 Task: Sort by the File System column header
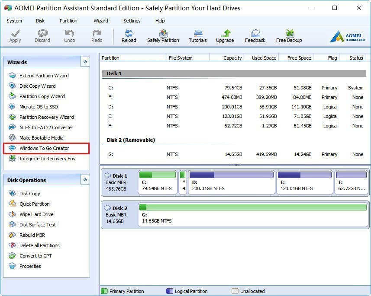(187, 58)
